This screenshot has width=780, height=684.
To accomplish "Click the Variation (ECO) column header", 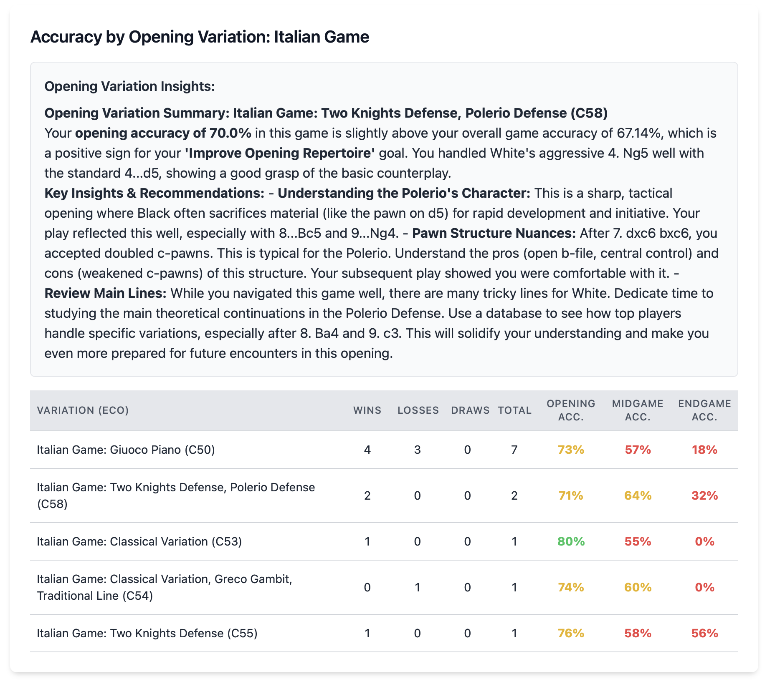I will click(83, 410).
